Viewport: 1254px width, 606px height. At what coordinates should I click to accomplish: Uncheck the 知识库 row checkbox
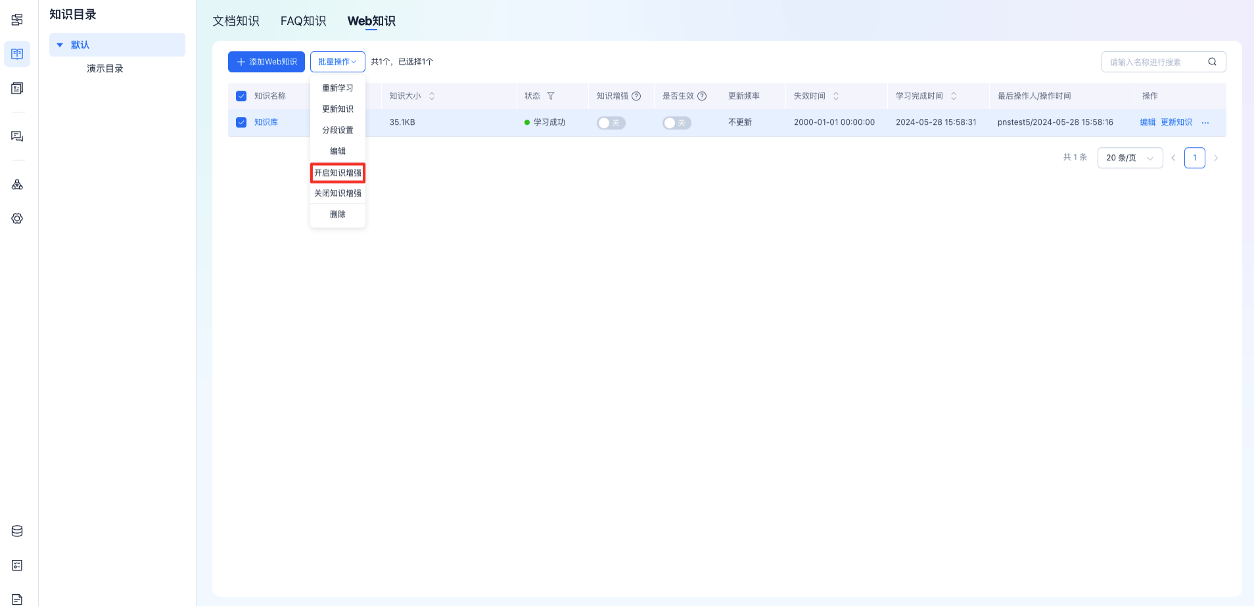click(241, 122)
